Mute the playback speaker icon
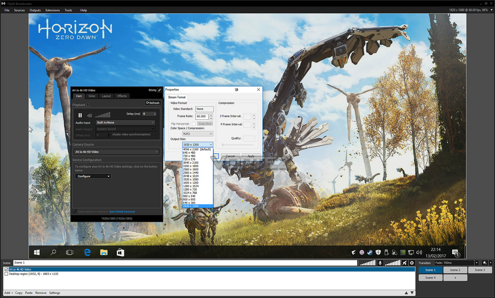The width and height of the screenshot is (495, 298). pyautogui.click(x=89, y=115)
